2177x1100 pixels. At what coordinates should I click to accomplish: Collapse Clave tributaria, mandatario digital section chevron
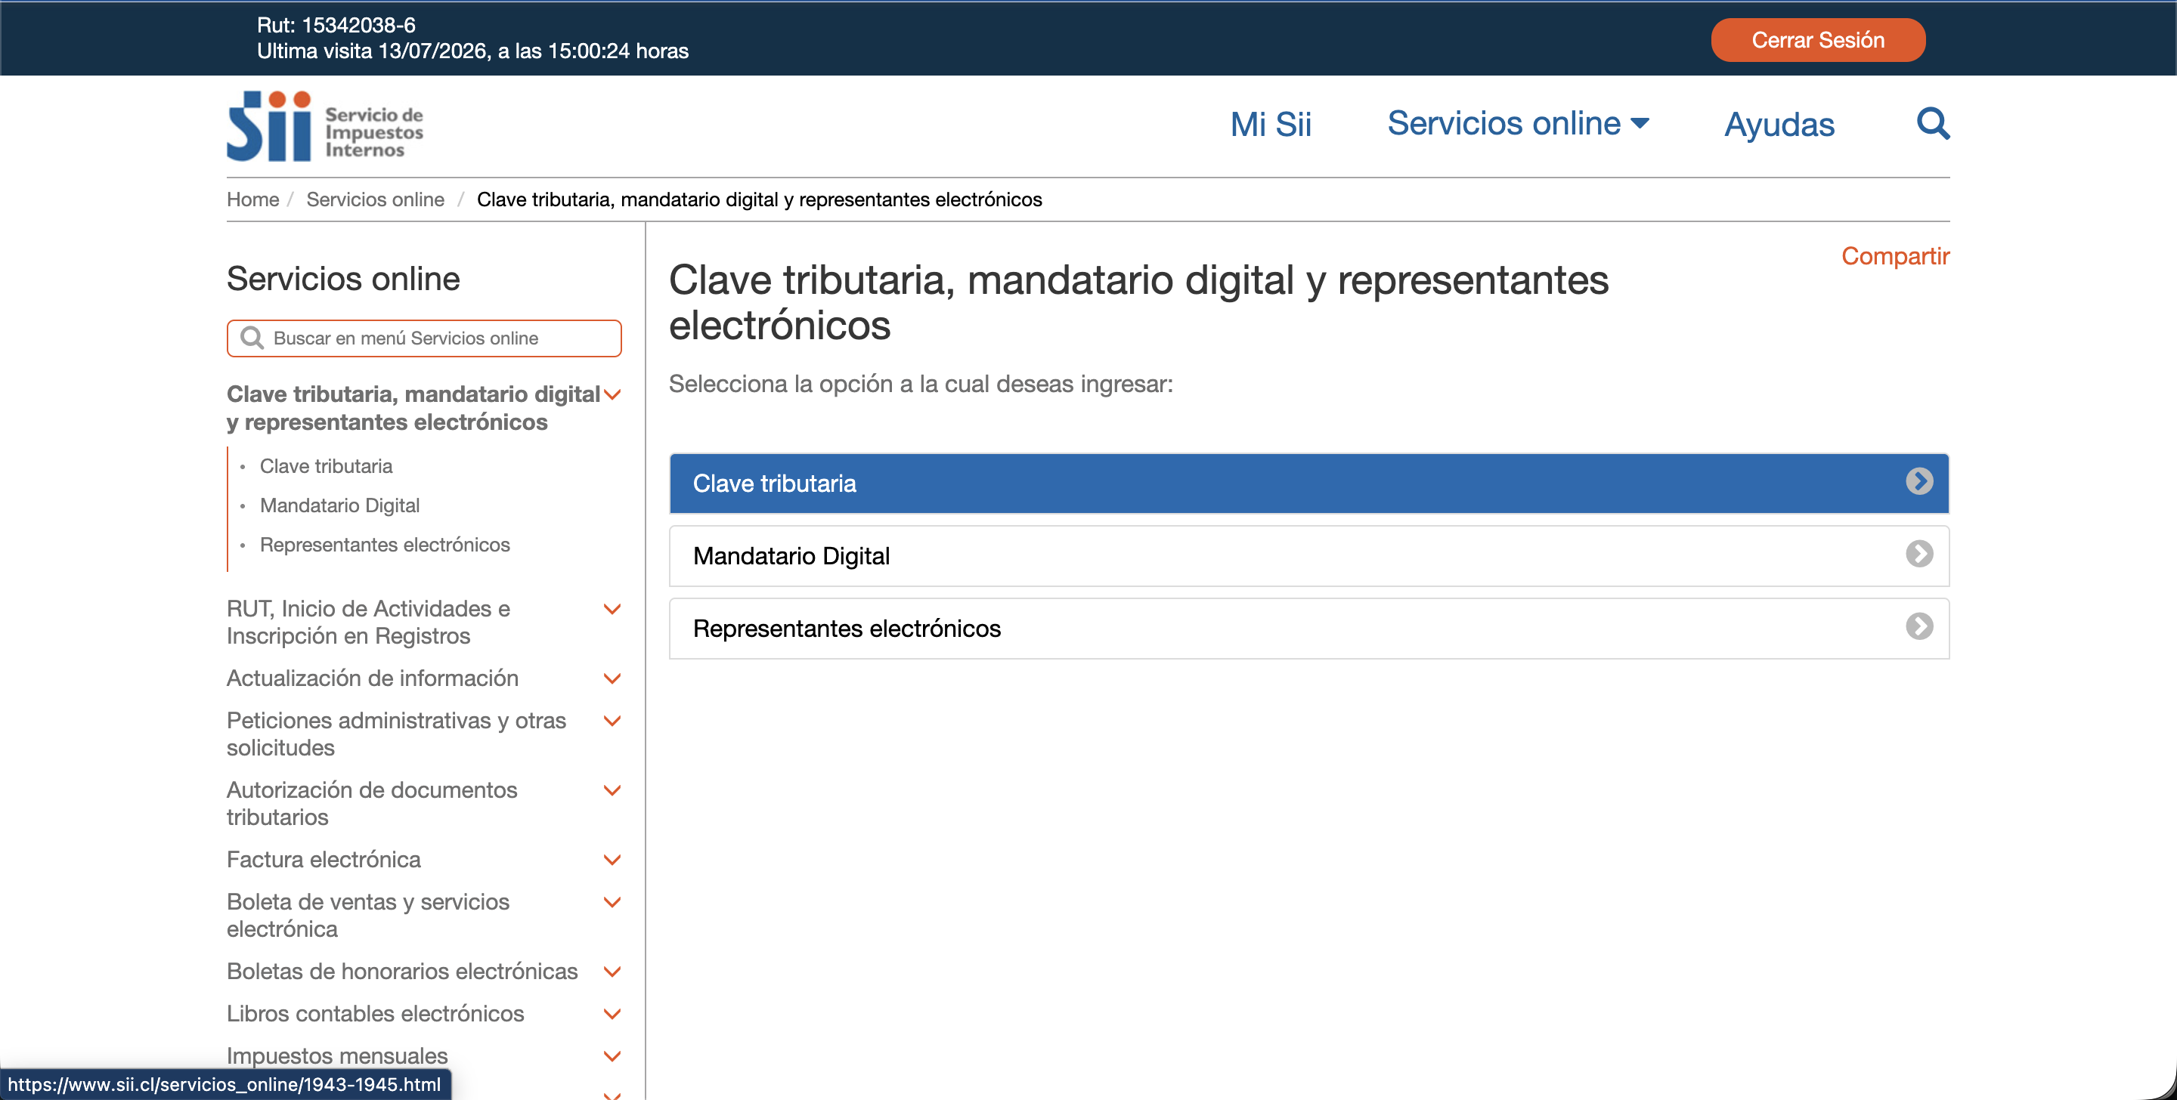point(613,394)
